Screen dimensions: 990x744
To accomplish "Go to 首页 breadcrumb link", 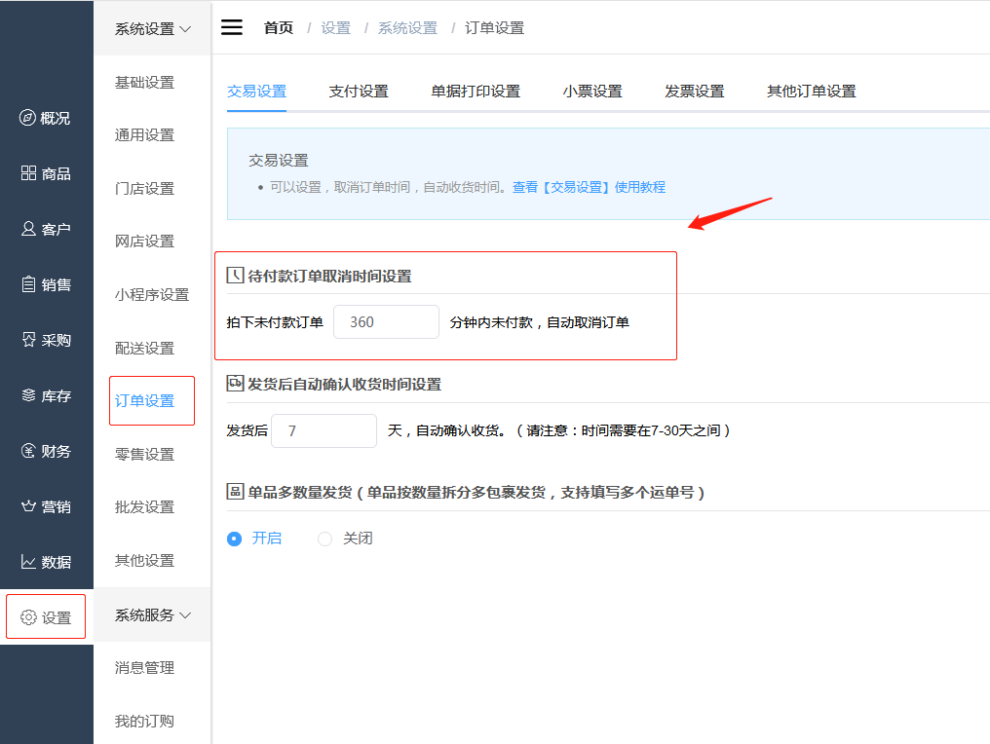I will pyautogui.click(x=279, y=28).
